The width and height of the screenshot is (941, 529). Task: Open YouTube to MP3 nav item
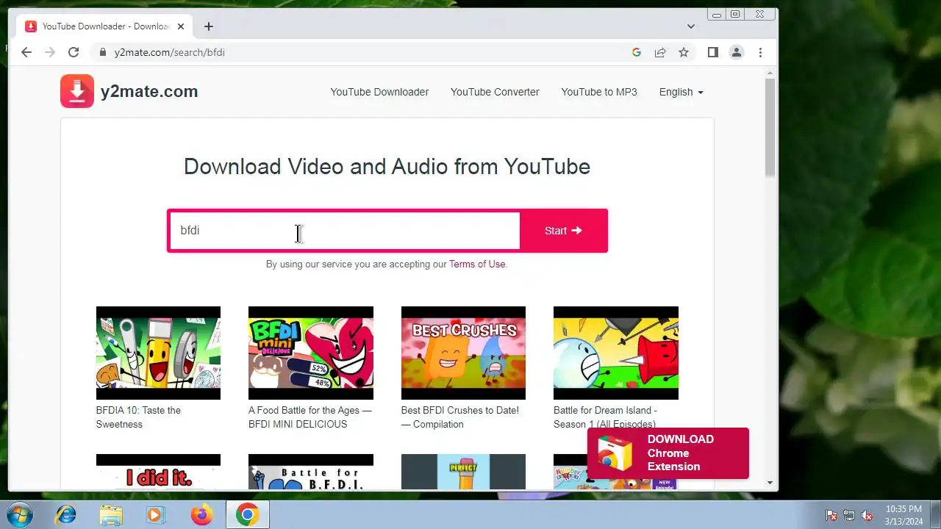click(x=599, y=92)
